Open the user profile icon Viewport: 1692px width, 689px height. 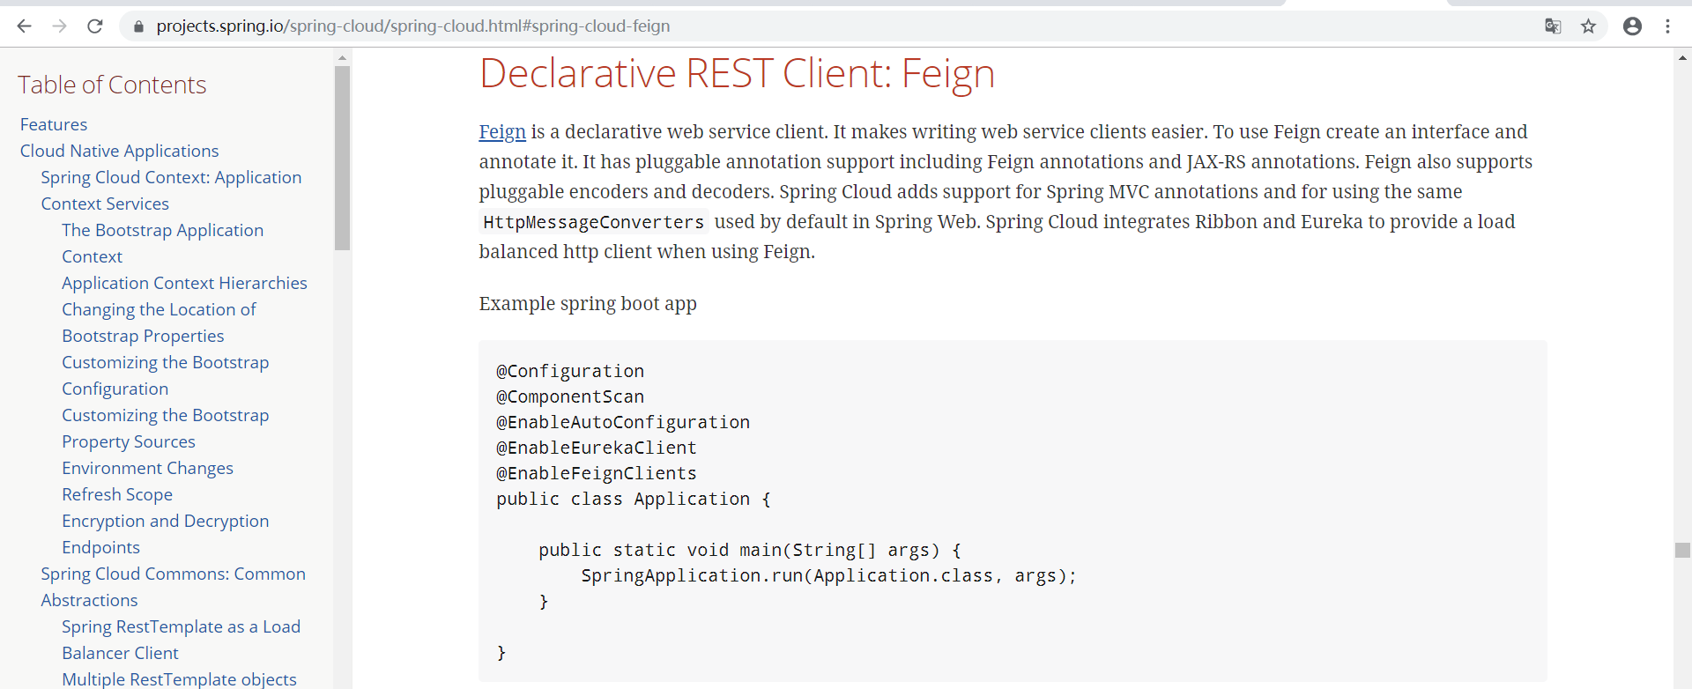point(1632,26)
